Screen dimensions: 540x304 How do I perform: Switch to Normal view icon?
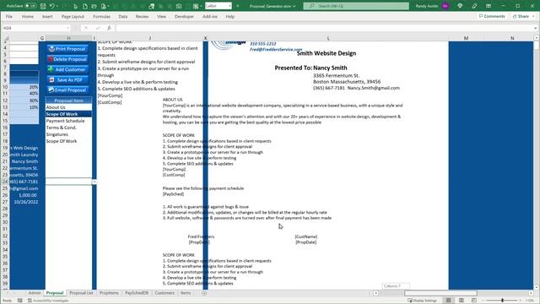[x=448, y=301]
